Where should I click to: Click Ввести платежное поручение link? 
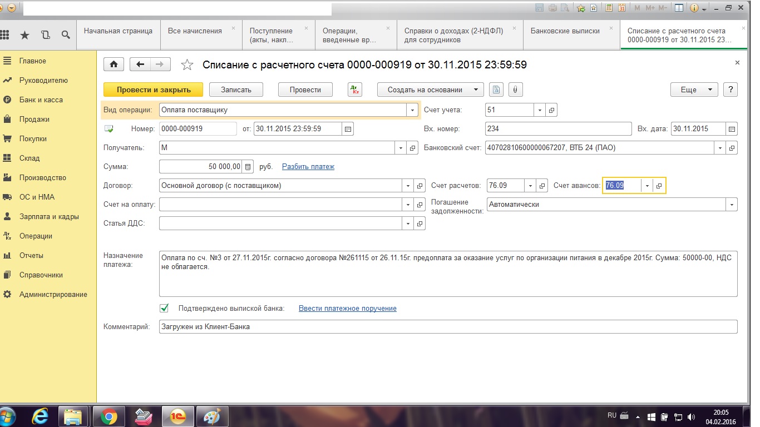coord(347,308)
